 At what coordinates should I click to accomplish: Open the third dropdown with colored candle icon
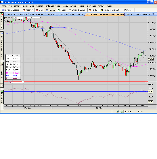tap(29, 17)
